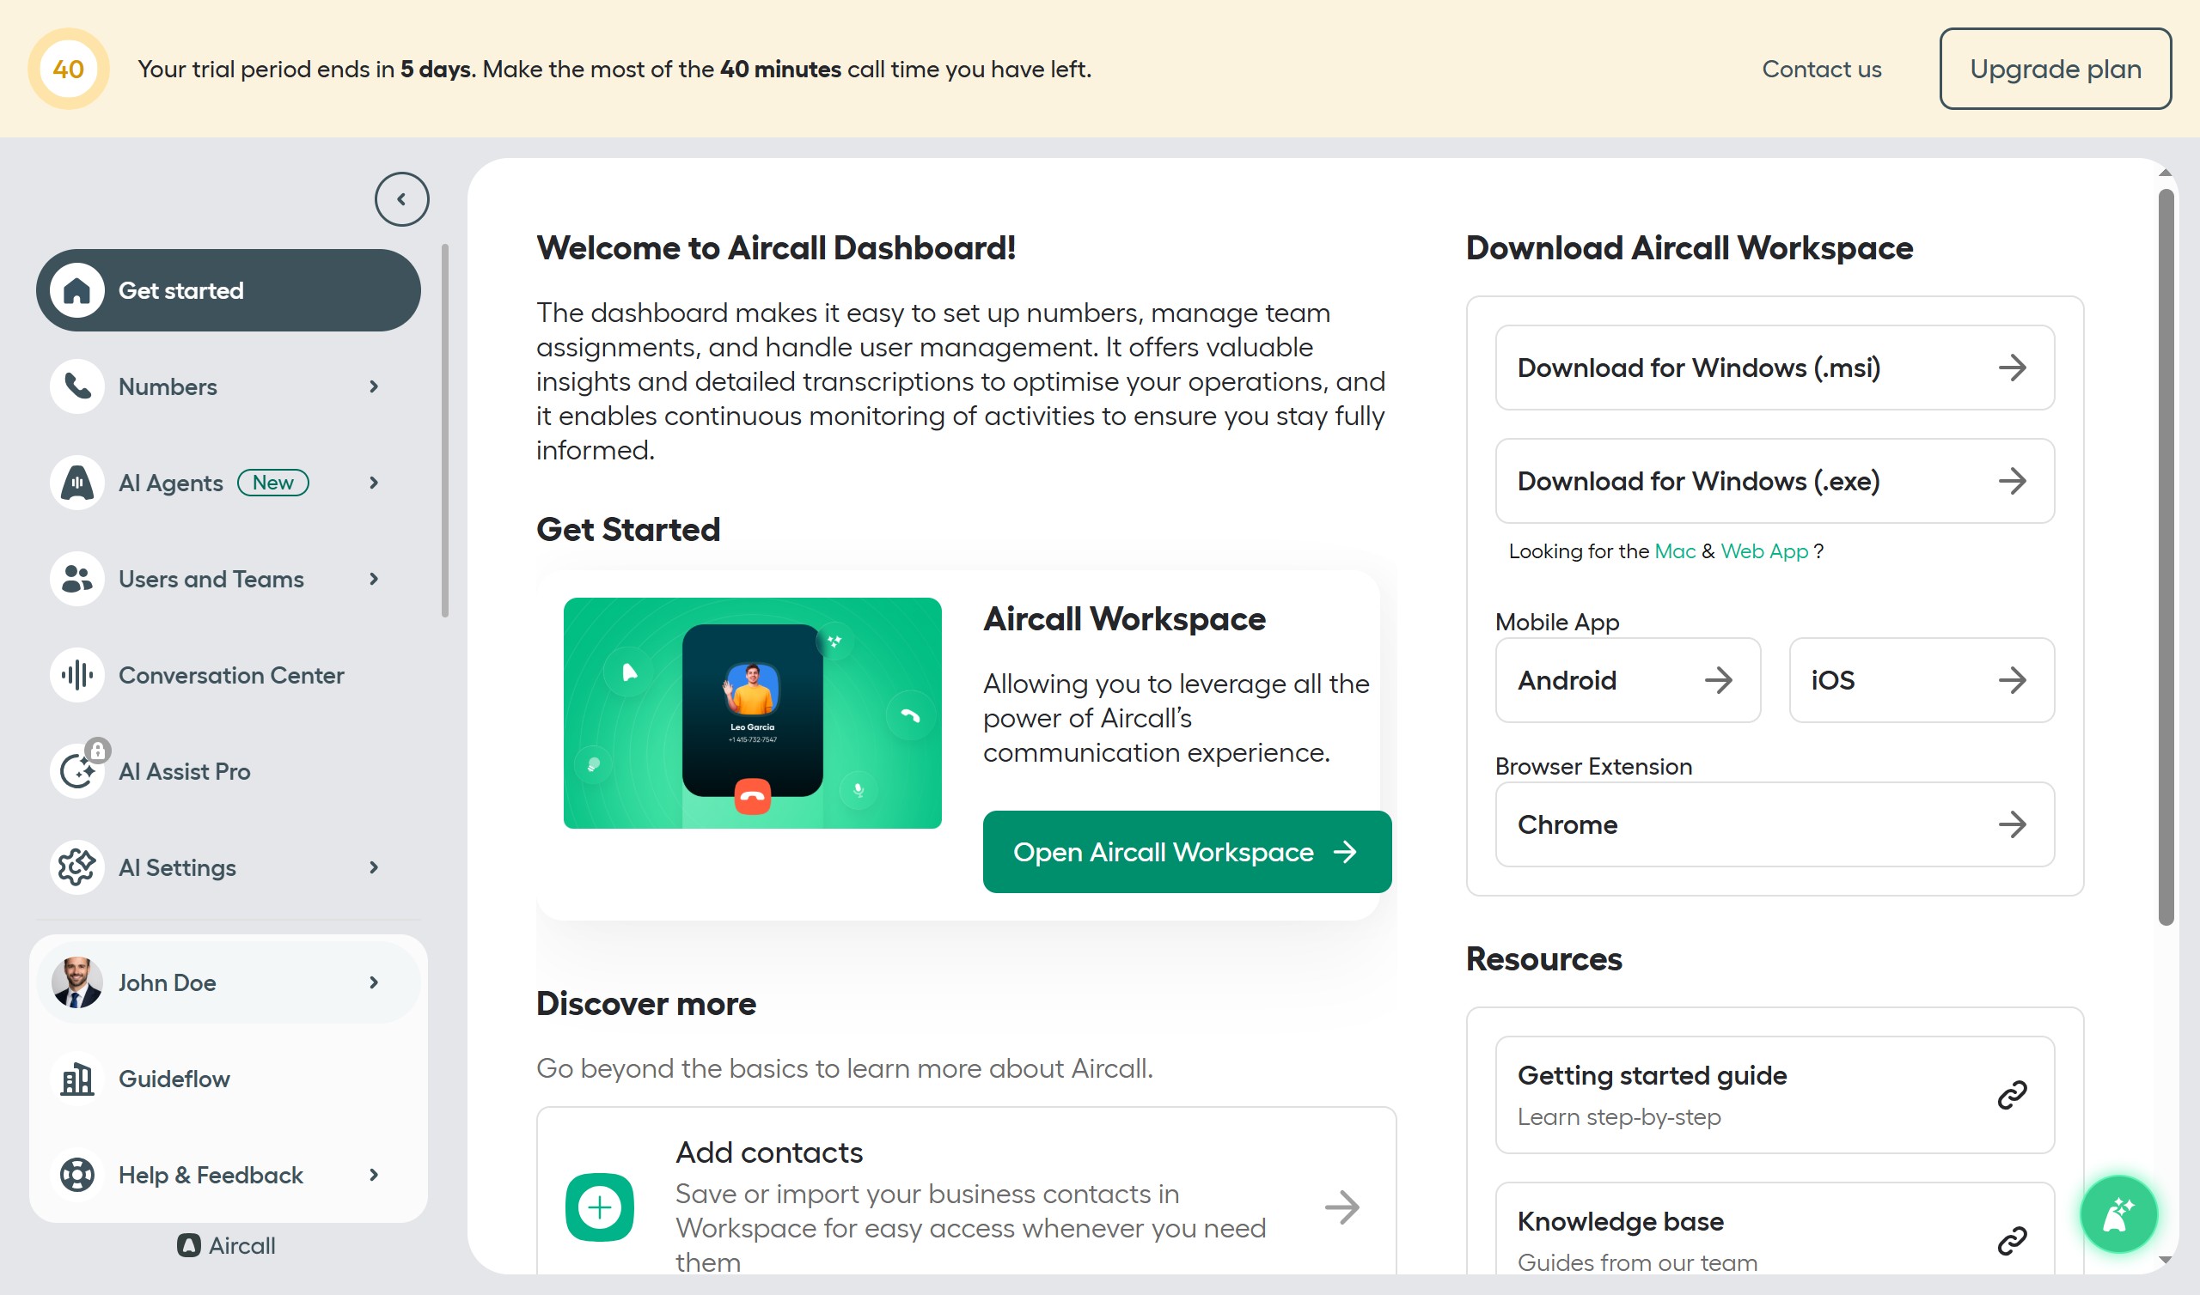Click the Android mobile app button
2200x1295 pixels.
pos(1628,680)
